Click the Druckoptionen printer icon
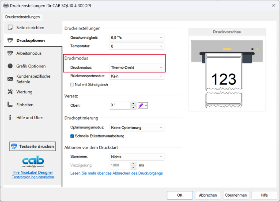 coord(10,40)
